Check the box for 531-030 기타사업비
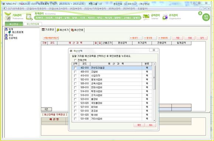This screenshot has width=214, height=141. (x=75, y=119)
